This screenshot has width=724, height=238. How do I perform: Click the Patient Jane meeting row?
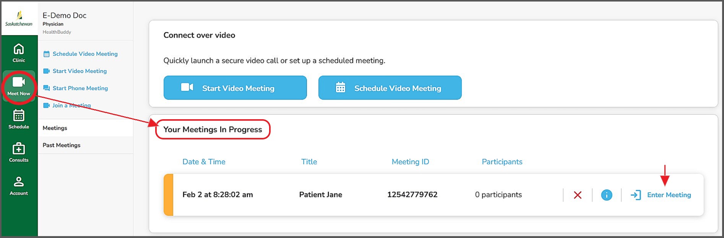pyautogui.click(x=320, y=195)
